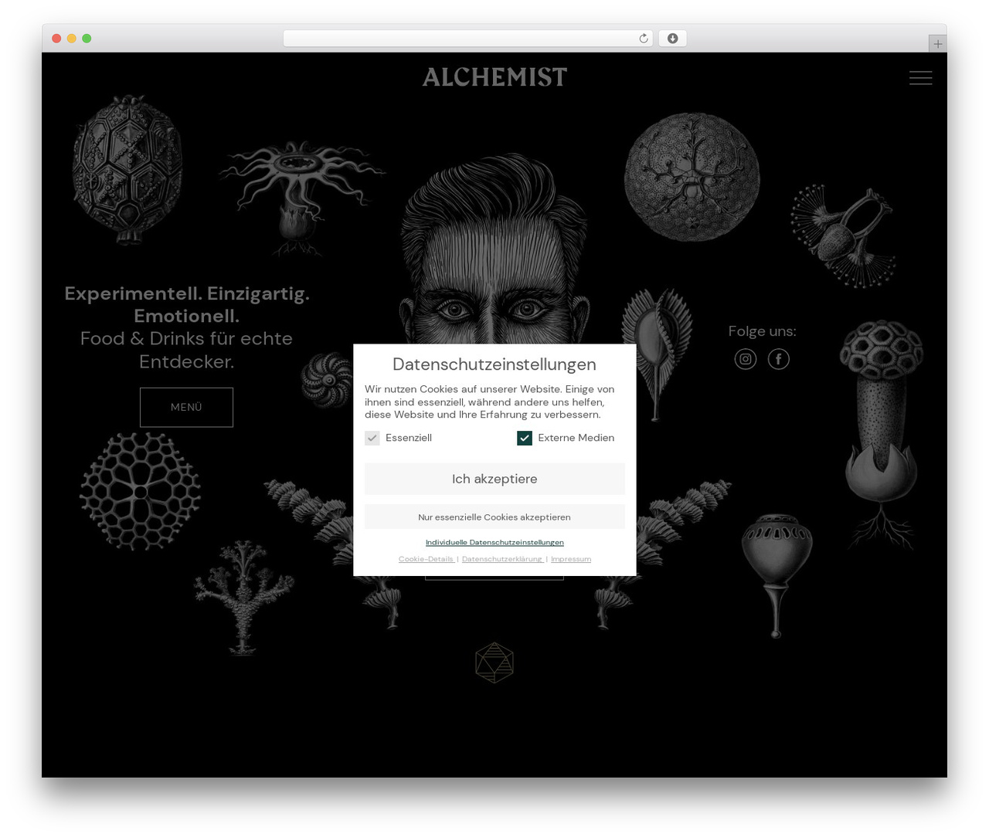Open the Instagram profile icon

coord(745,359)
